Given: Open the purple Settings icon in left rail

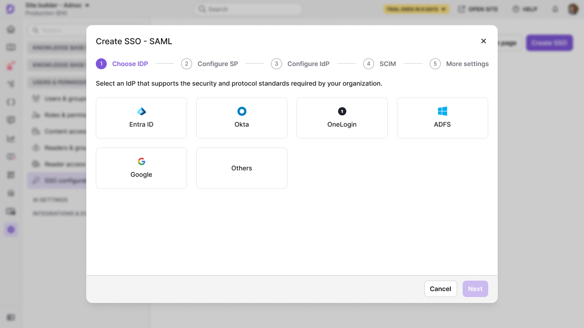Looking at the screenshot, I should click(11, 230).
